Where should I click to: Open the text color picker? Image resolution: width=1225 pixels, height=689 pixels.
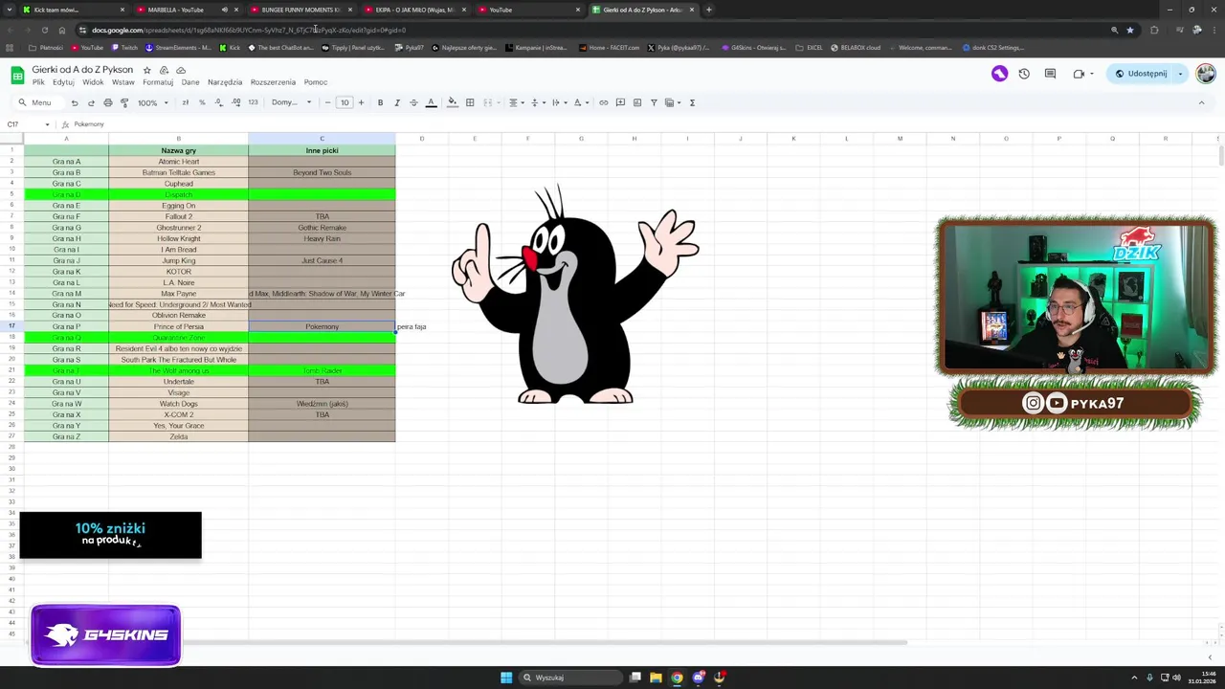[x=431, y=102]
